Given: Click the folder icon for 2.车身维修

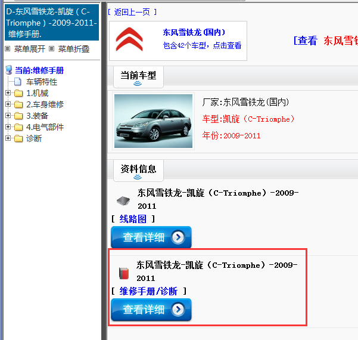Looking at the screenshot, I should tap(18, 104).
